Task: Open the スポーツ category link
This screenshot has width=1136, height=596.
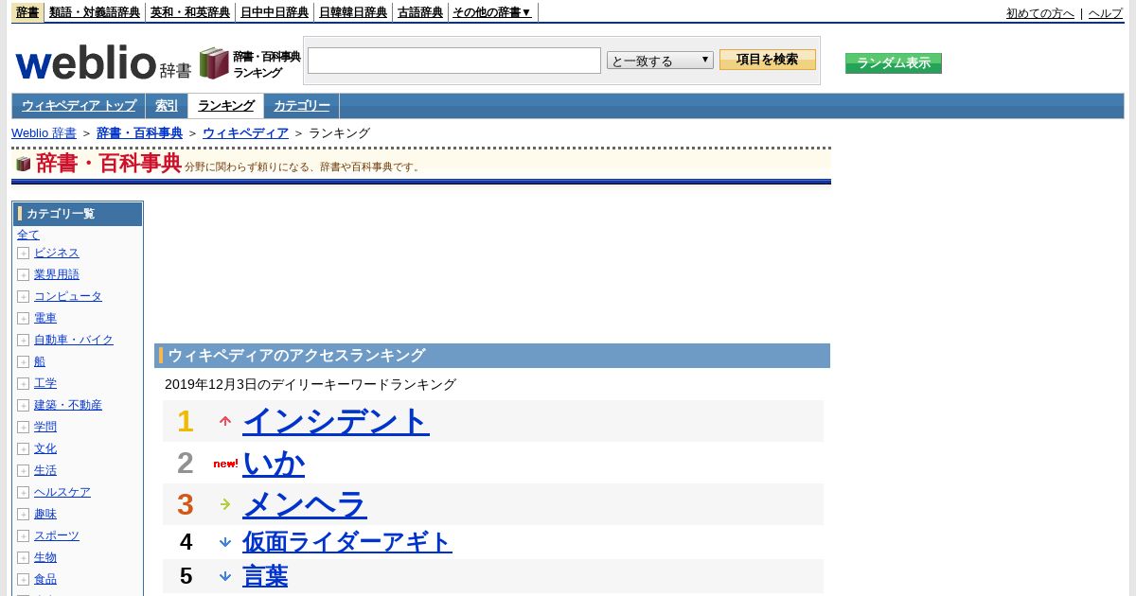Action: [57, 536]
